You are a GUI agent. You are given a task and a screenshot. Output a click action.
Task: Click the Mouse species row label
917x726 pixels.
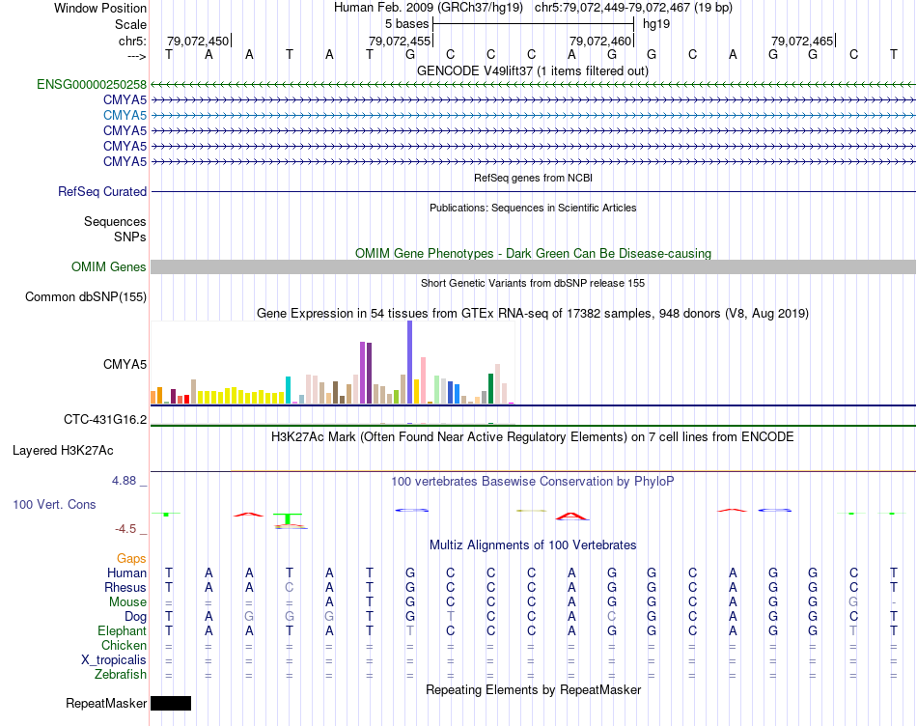point(127,602)
